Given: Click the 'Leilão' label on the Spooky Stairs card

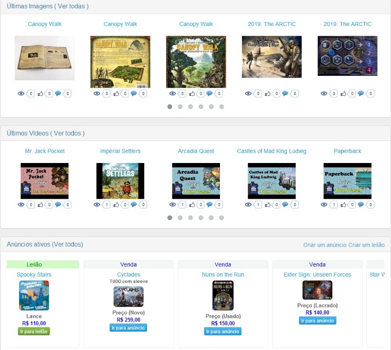Looking at the screenshot, I should [x=34, y=264].
